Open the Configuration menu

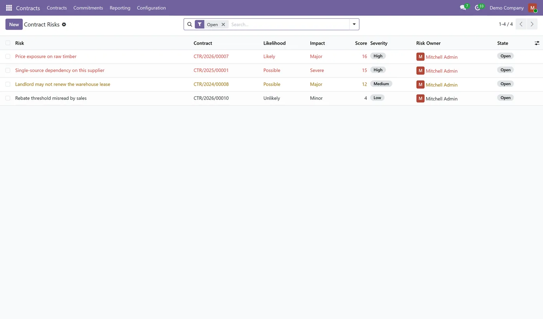151,8
